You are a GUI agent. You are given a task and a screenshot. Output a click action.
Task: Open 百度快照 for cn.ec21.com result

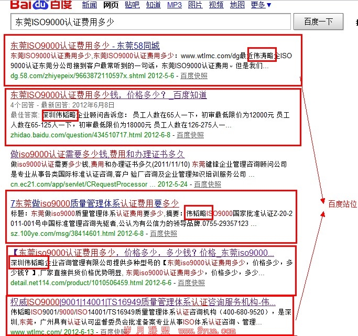208,184
